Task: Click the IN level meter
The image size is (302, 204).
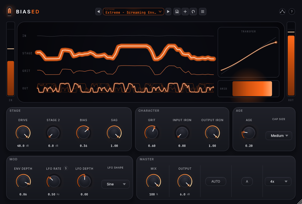Action: coord(10,59)
